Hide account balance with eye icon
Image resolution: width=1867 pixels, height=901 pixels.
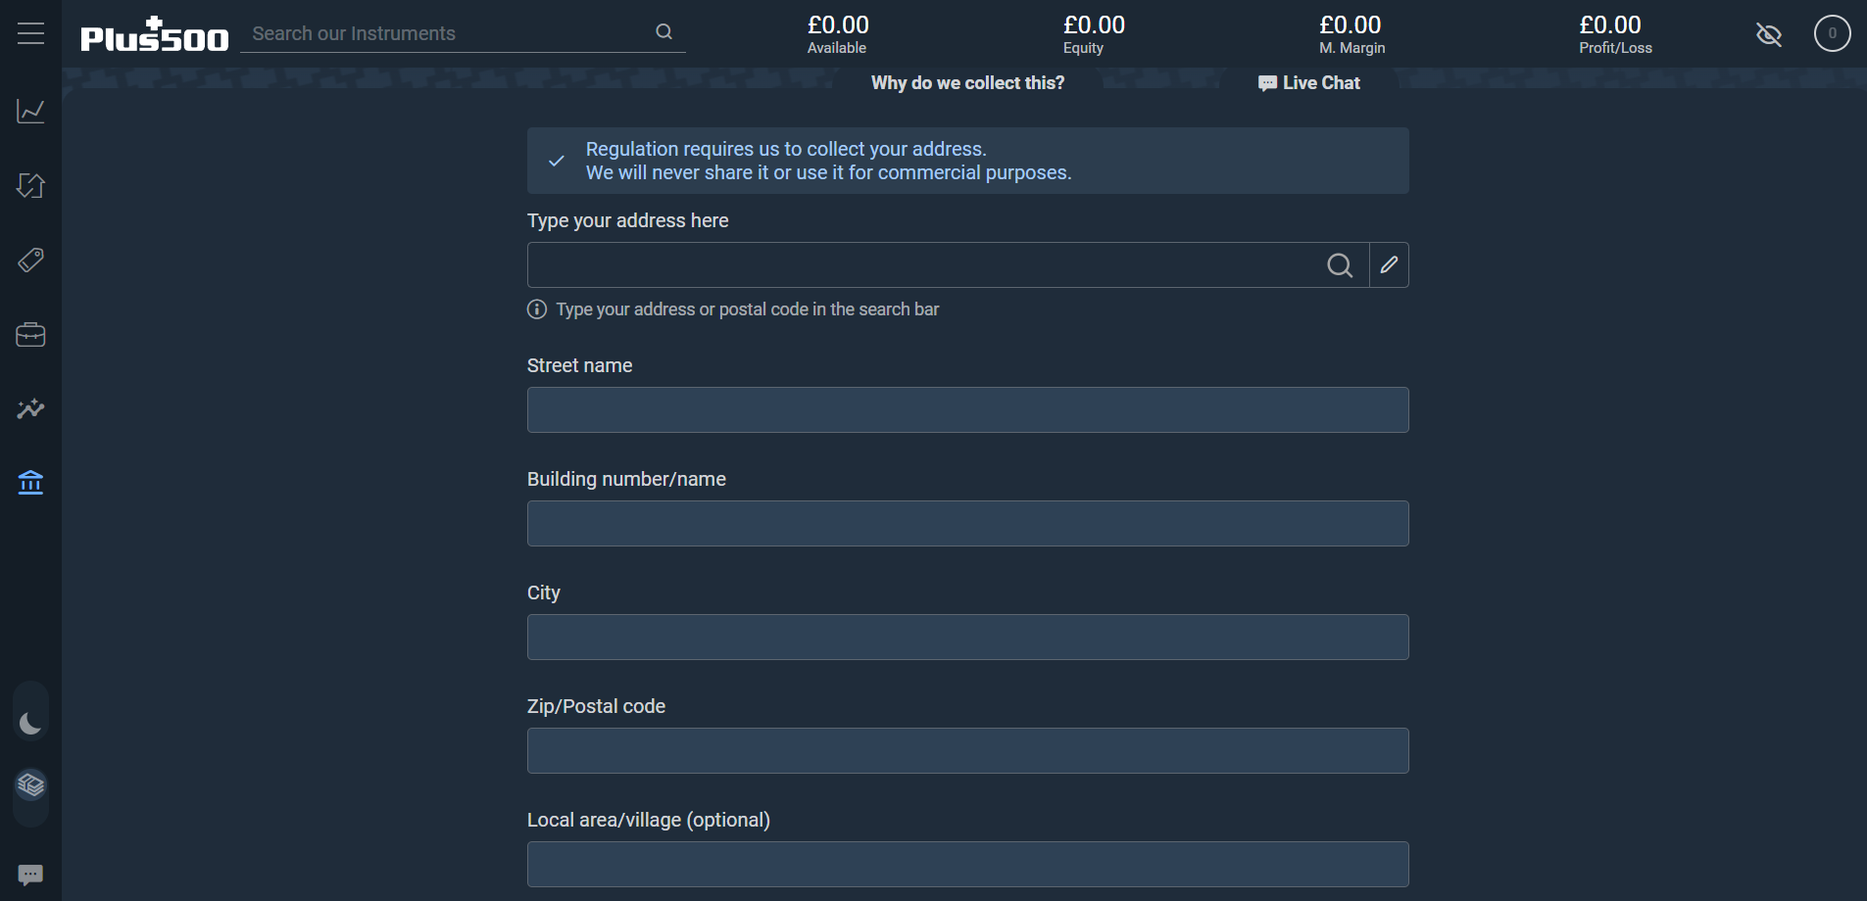1769,35
